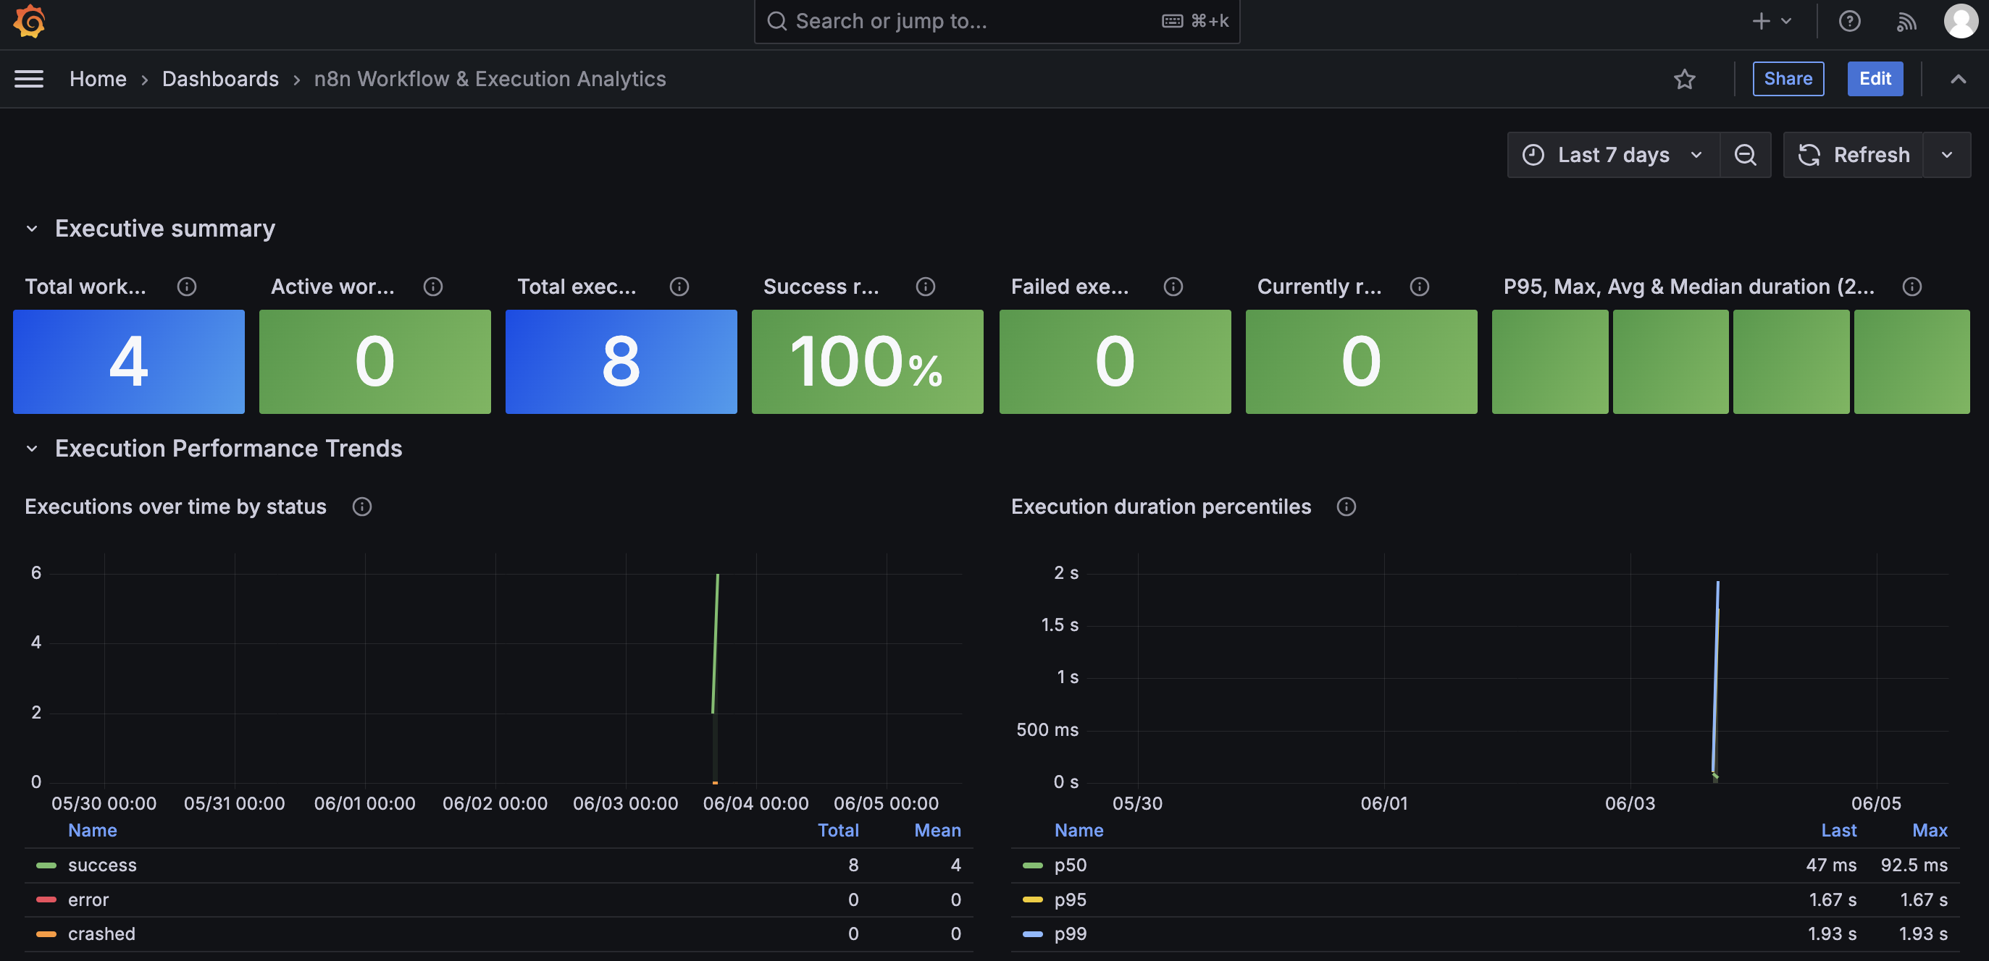Click the Total executions stat showing 8
The height and width of the screenshot is (961, 1989).
point(621,362)
